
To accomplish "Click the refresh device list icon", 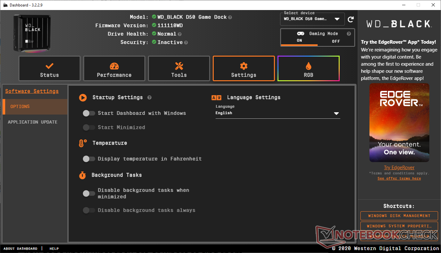I will [x=351, y=19].
